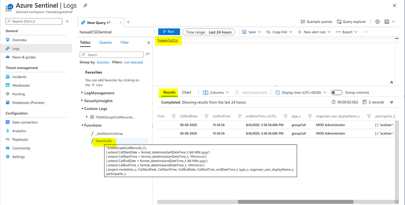Image resolution: width=405 pixels, height=205 pixels.
Task: Click the horizontal results scrollbar
Action: click(x=295, y=202)
